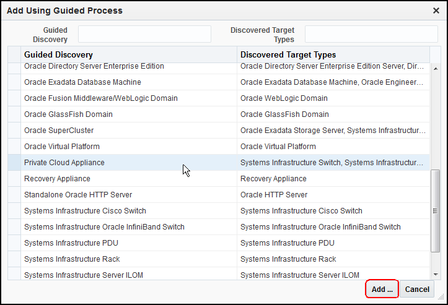
Task: Select the Systems Infrastructure Cisco Switch row
Action: [x=85, y=211]
